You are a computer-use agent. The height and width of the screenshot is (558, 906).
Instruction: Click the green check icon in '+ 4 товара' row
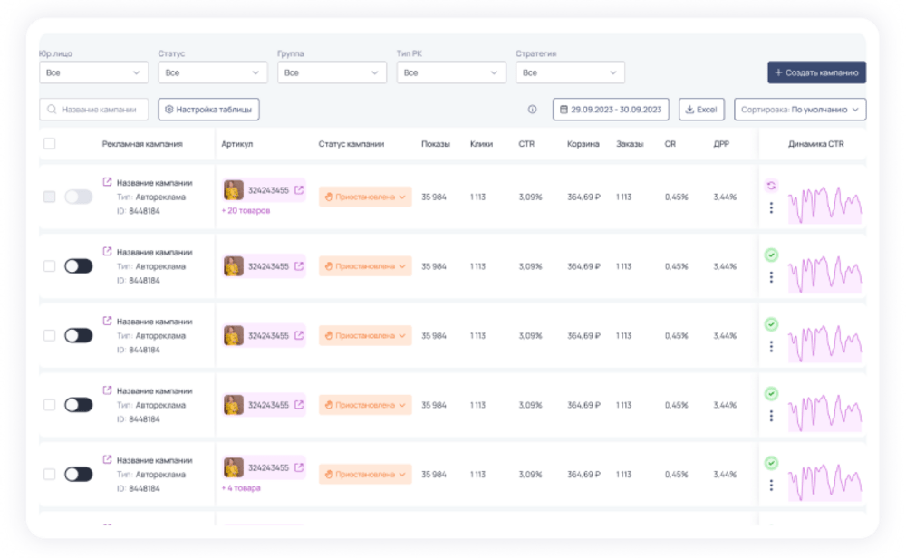coord(771,463)
